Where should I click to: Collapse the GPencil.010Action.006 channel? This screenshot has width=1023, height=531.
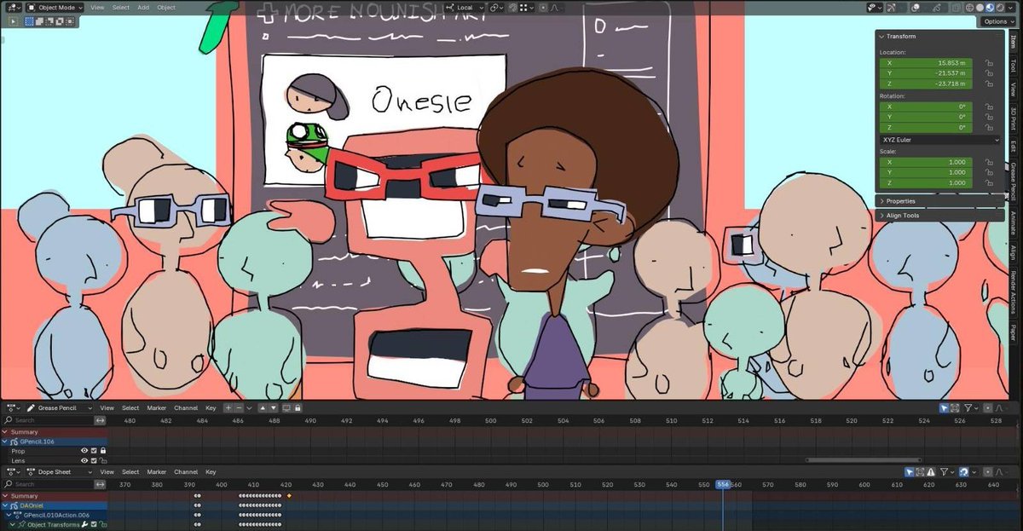point(9,516)
